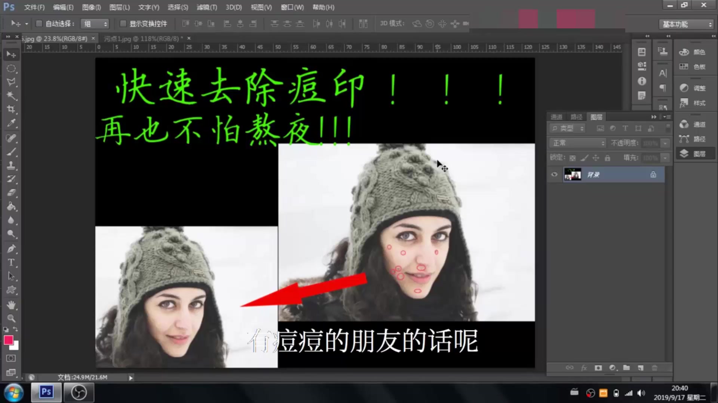The height and width of the screenshot is (403, 718).
Task: Select the Spot Healing Brush tool
Action: point(11,138)
